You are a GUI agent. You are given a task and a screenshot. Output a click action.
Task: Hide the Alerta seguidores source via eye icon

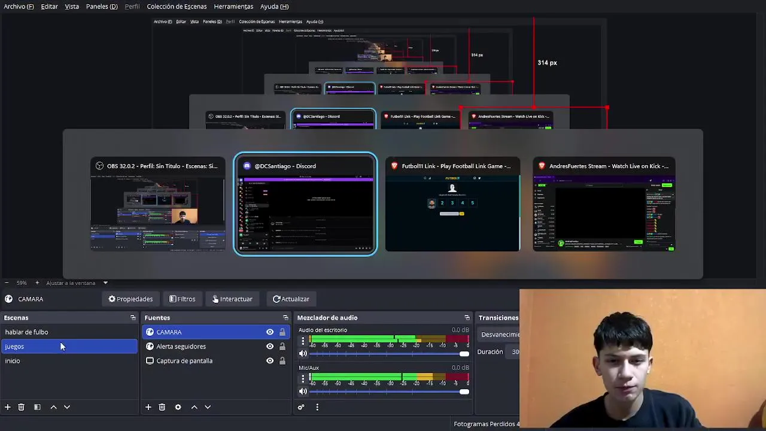pyautogui.click(x=270, y=347)
